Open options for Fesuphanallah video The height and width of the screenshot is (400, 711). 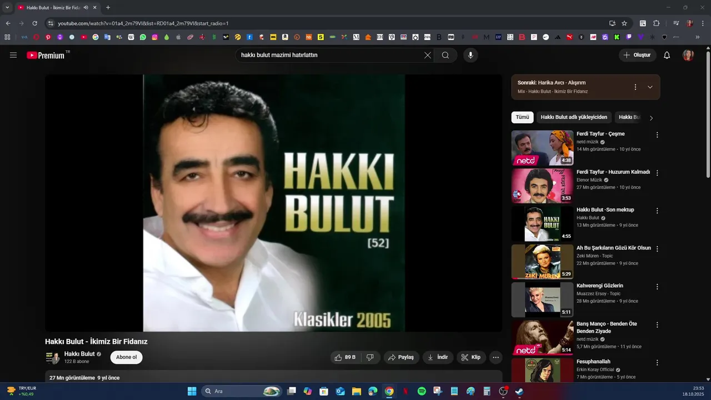tap(657, 363)
